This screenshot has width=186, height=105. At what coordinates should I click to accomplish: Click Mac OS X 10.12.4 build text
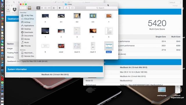133,72
